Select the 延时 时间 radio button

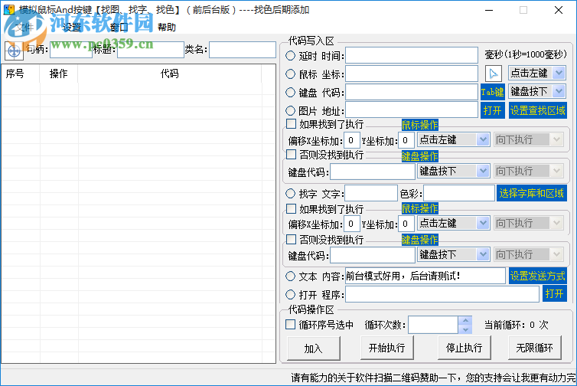[290, 56]
